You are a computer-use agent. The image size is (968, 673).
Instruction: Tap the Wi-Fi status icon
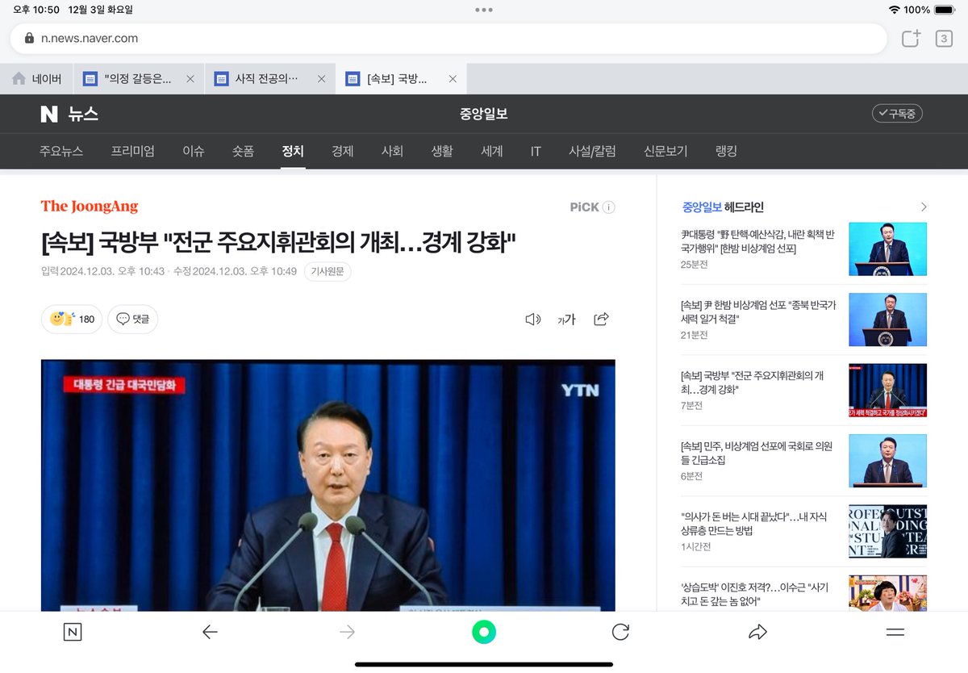pos(894,10)
